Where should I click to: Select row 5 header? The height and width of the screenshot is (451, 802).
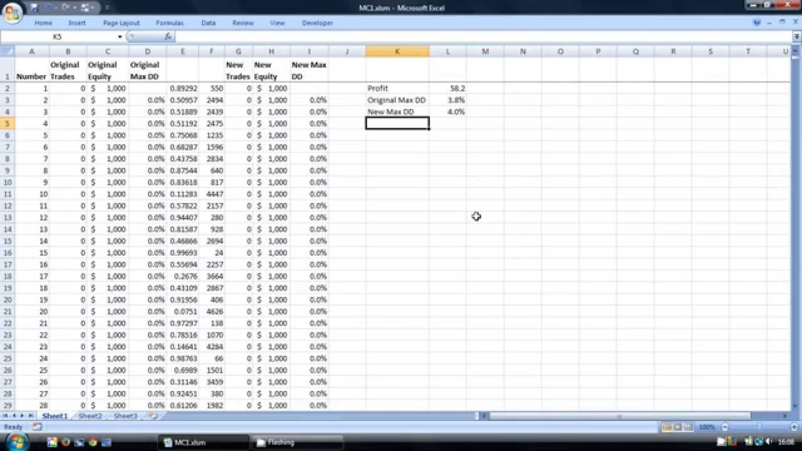click(x=7, y=123)
